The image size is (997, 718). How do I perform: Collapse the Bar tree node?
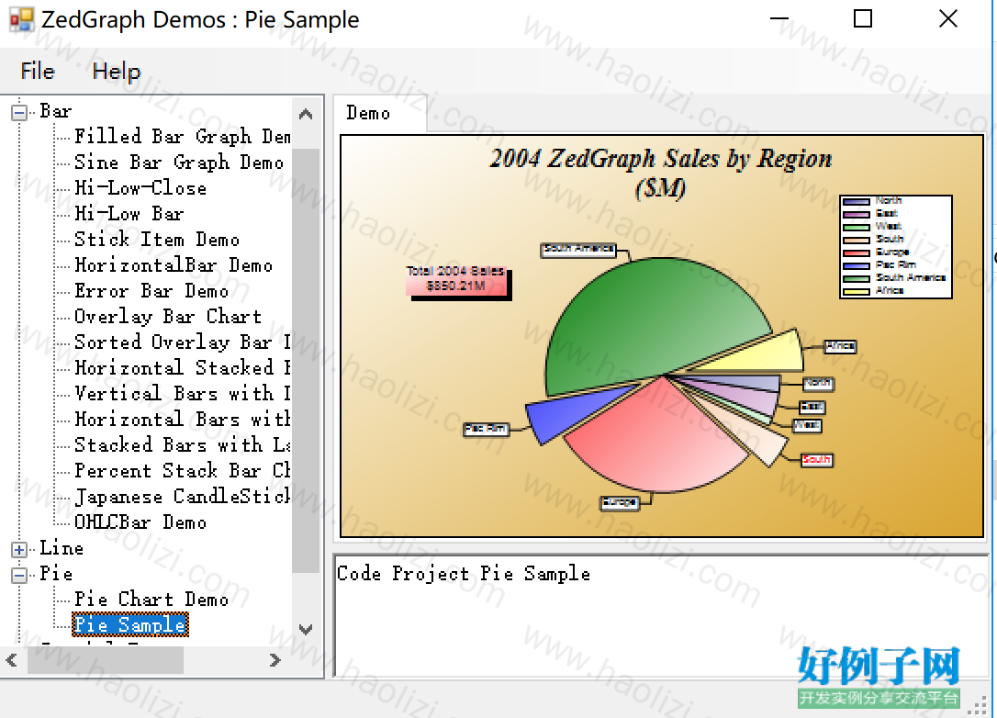point(19,113)
